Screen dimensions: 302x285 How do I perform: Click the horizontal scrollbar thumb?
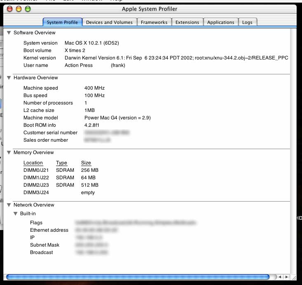138,277
